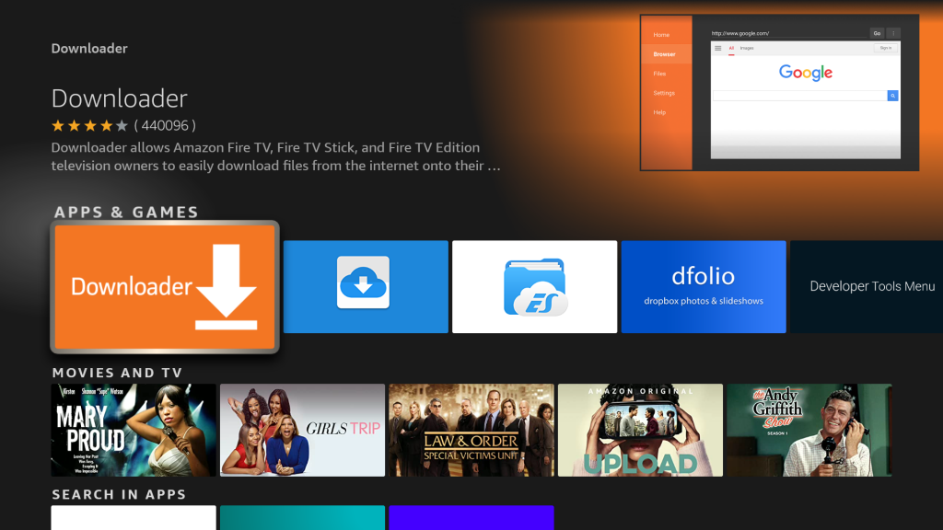The width and height of the screenshot is (943, 530).
Task: Open Law & Order Special Victims Unit
Action: (x=471, y=431)
